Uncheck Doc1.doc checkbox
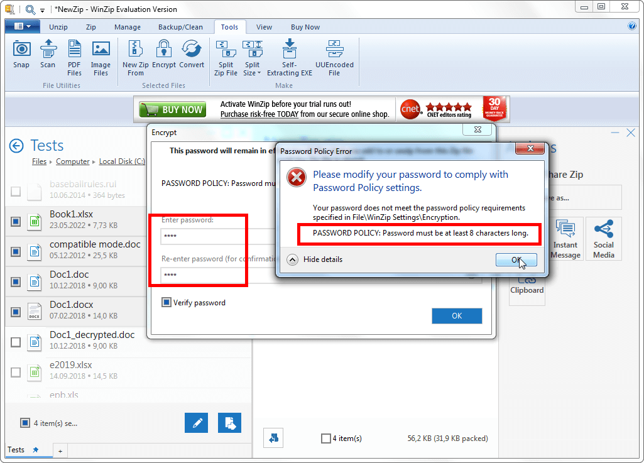 [16, 281]
